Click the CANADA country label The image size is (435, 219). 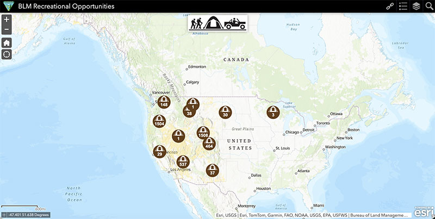point(237,60)
